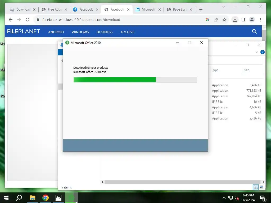Open the WINDOWS menu on FilePlanet
271x203 pixels.
[80, 32]
